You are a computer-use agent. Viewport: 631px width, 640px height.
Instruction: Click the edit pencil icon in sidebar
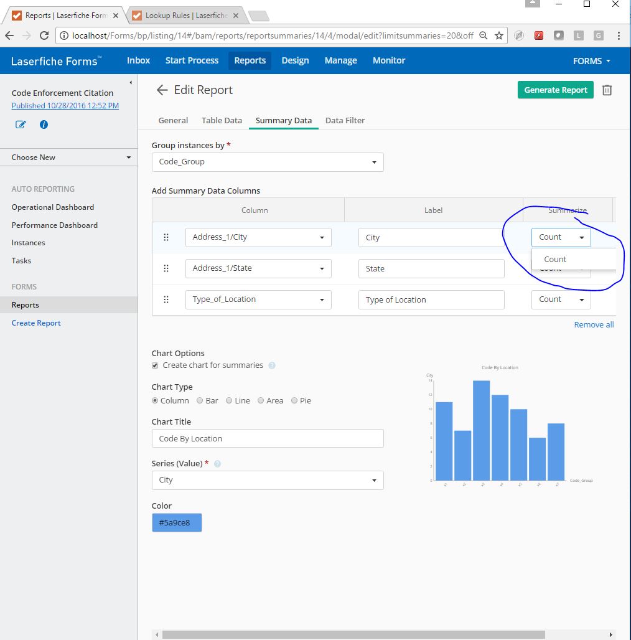[21, 125]
